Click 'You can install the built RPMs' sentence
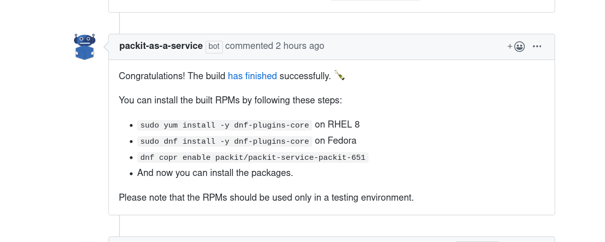The image size is (605, 242). 230,100
